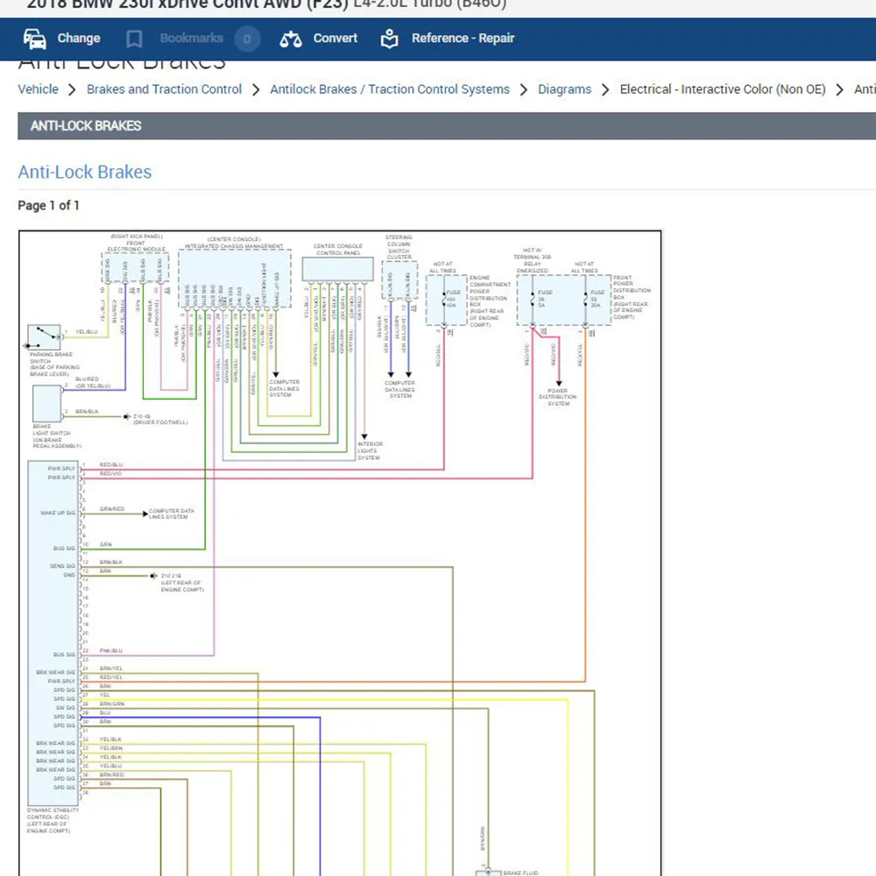Viewport: 876px width, 876px height.
Task: Click the ANTI-LOCK BRAKES gray section header
Action: point(86,126)
